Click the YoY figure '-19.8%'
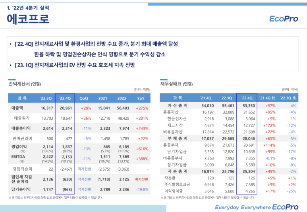Screen dimensions: 307x212 pos(142,189)
